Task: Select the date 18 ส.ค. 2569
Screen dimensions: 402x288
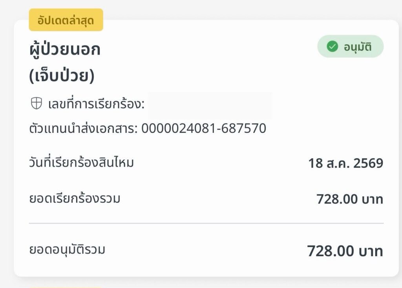Action: (345, 163)
